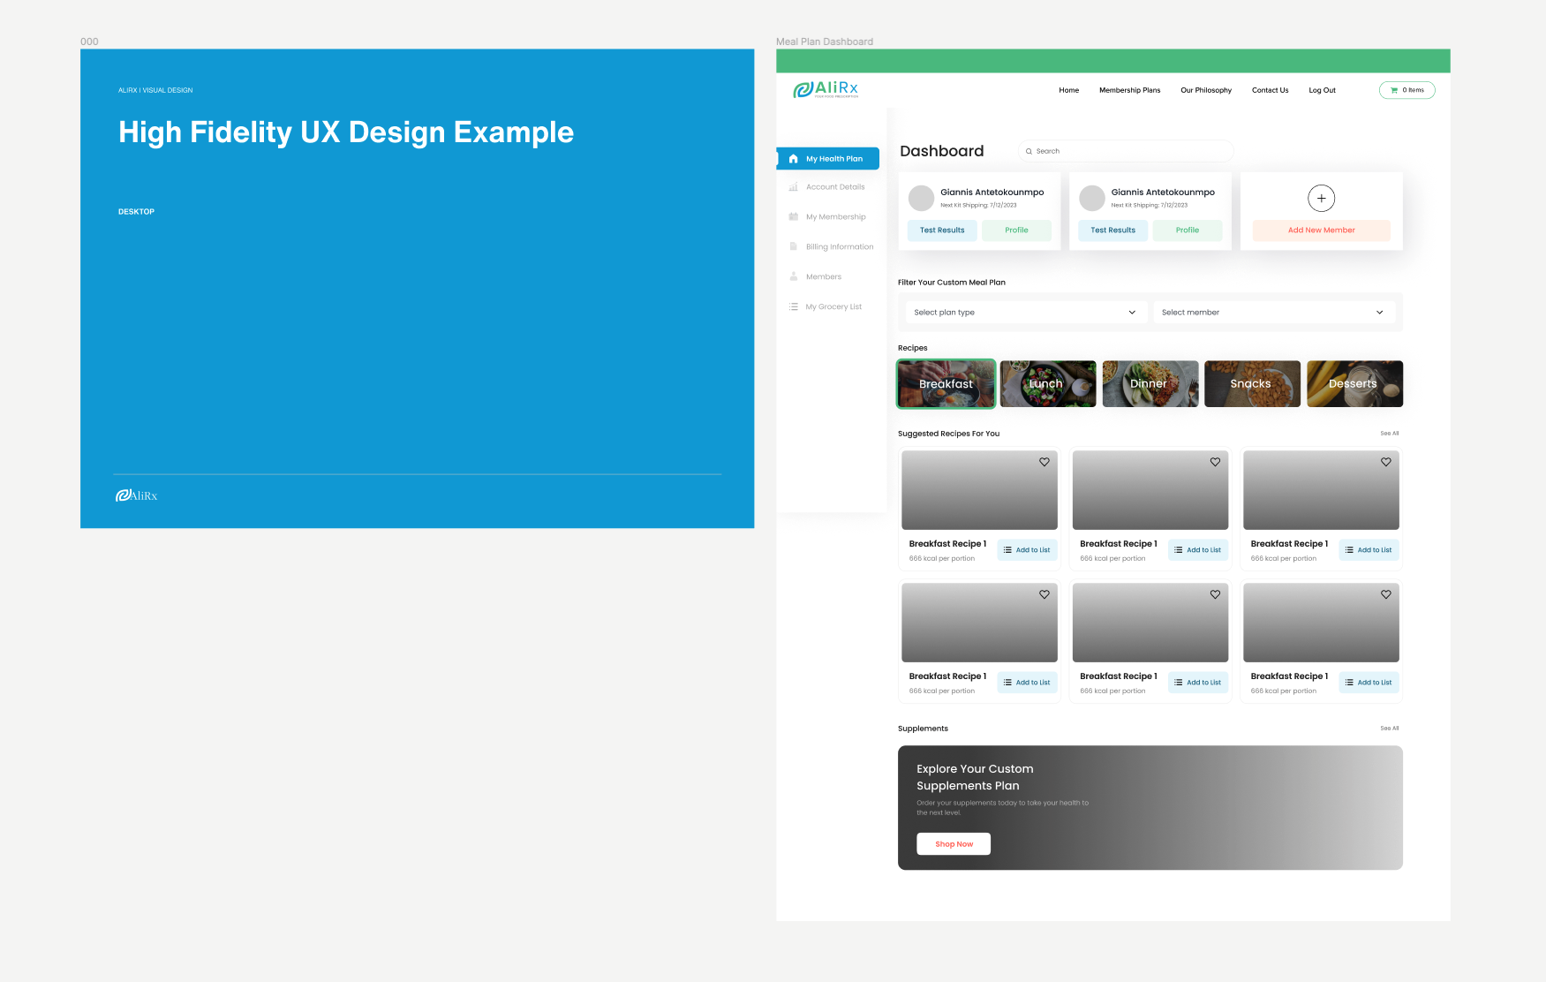
Task: Select the Desserts recipe category
Action: [1354, 384]
